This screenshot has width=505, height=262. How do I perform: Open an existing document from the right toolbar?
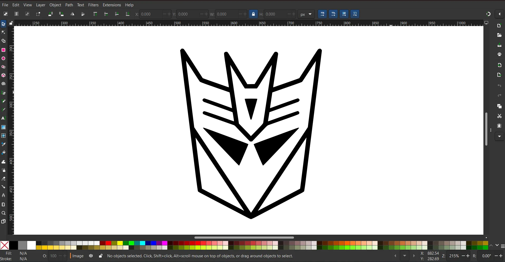point(500,35)
